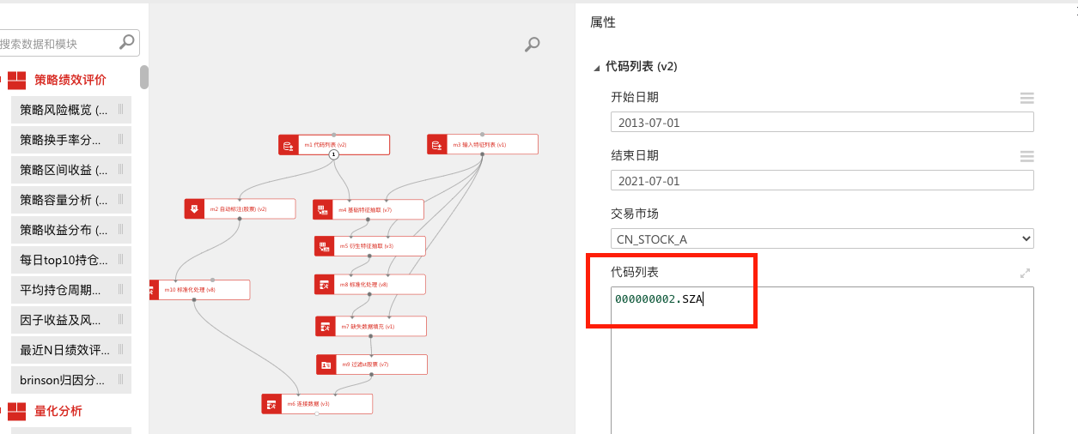
Task: Click the m7 缺失数据填充 node icon
Action: point(326,327)
